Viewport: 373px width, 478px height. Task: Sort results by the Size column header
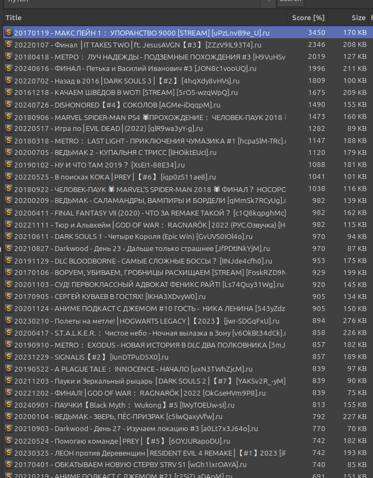(x=348, y=17)
